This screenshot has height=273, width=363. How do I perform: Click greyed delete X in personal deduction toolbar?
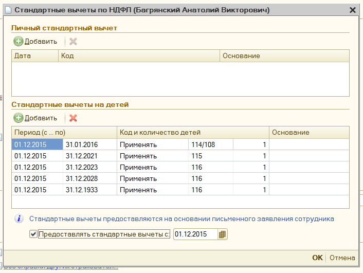73,42
